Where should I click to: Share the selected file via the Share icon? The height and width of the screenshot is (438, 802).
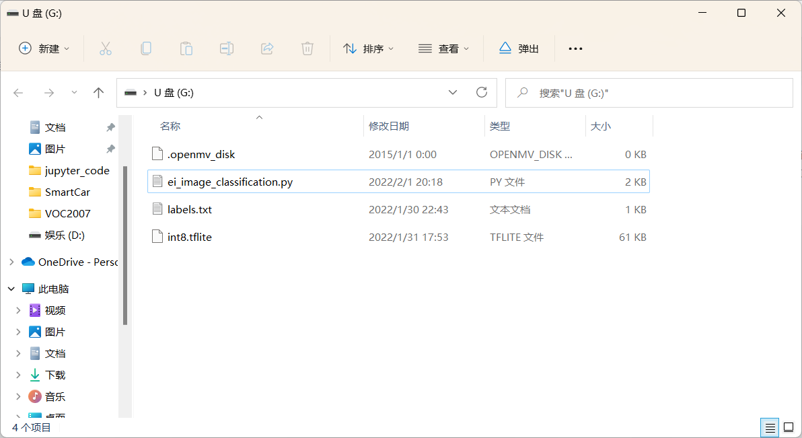(266, 48)
